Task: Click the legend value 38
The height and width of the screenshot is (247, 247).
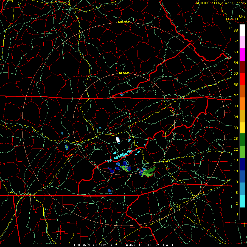Action: pos(236,106)
